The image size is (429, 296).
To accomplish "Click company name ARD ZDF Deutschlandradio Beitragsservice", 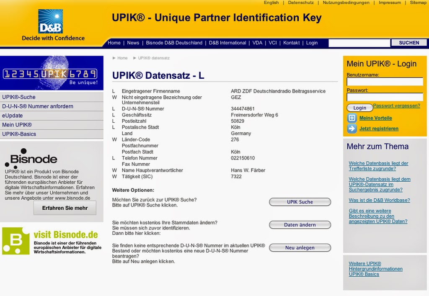I will tap(278, 91).
